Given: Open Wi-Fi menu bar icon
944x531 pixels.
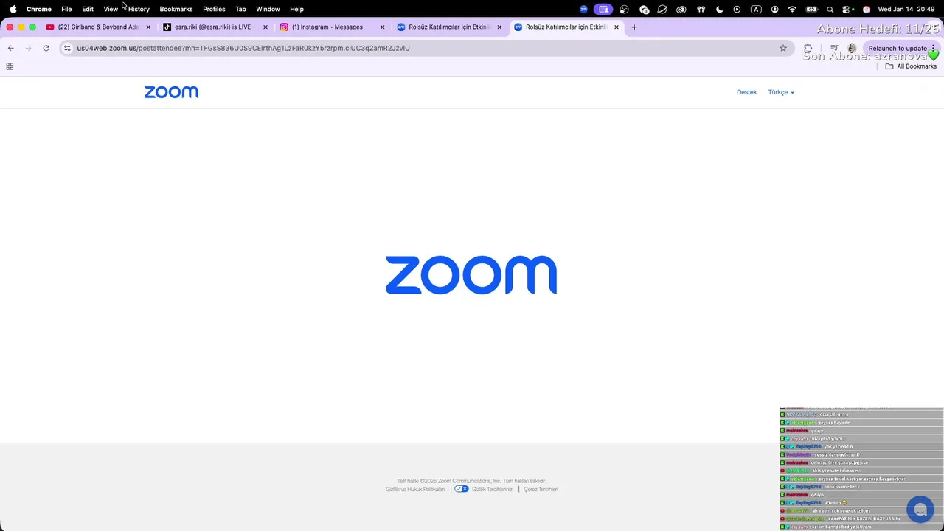Looking at the screenshot, I should coord(792,9).
